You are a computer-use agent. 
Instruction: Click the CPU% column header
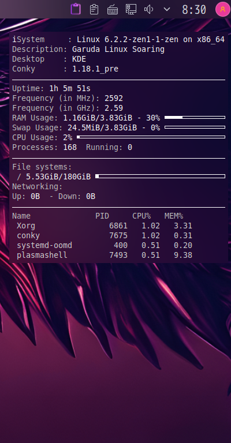(141, 216)
